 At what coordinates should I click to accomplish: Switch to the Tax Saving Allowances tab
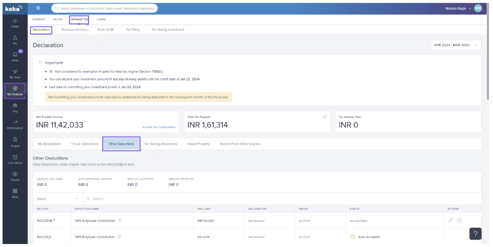click(160, 144)
